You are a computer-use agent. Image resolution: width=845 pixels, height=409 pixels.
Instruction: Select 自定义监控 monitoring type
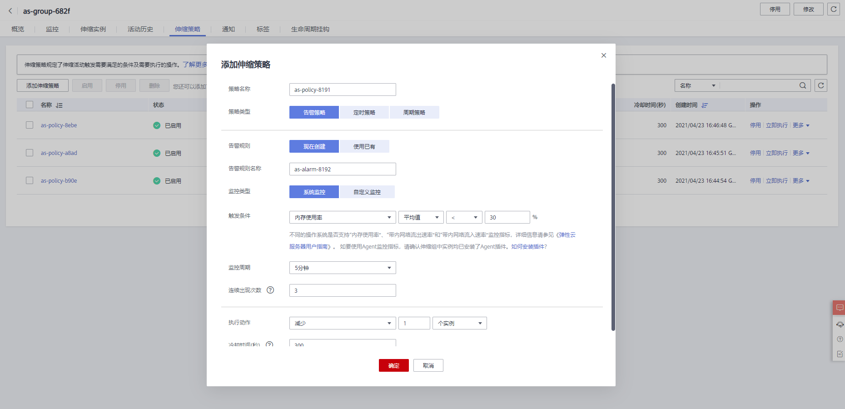pos(367,192)
